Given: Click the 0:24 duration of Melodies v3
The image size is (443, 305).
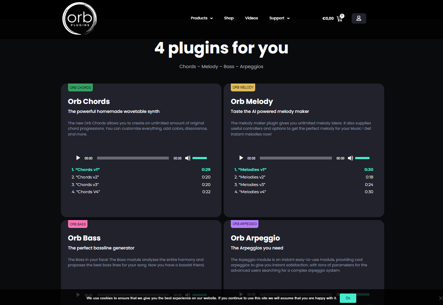Looking at the screenshot, I should (x=369, y=185).
